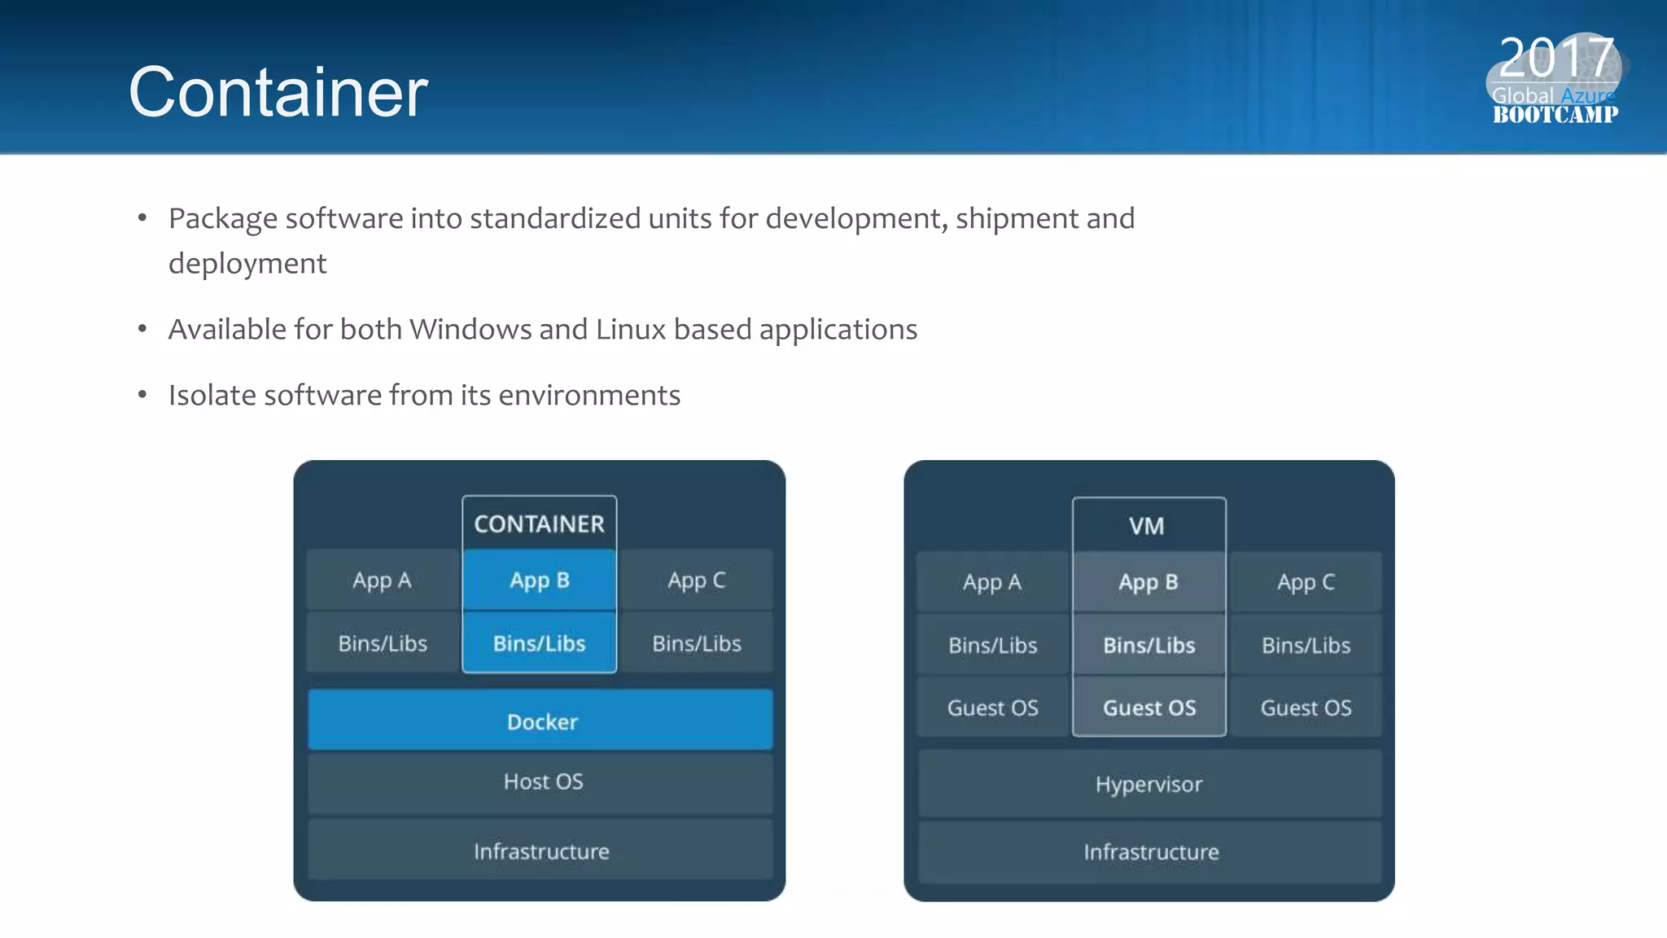The width and height of the screenshot is (1667, 938).
Task: Click the 'Package software into standardized units' bullet
Action: pos(650,219)
